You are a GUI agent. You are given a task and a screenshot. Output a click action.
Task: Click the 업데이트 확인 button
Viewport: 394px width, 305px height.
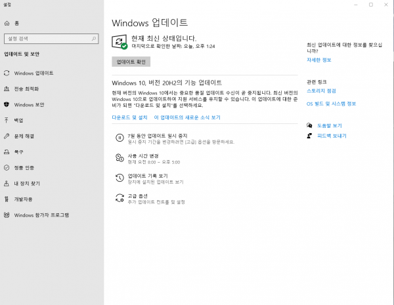[131, 62]
